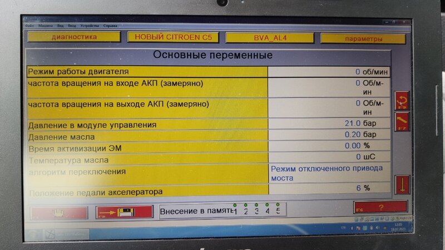Image resolution: width=445 pixels, height=250 pixels.
Task: Select memory slot 1 indicator
Action: tap(236, 211)
